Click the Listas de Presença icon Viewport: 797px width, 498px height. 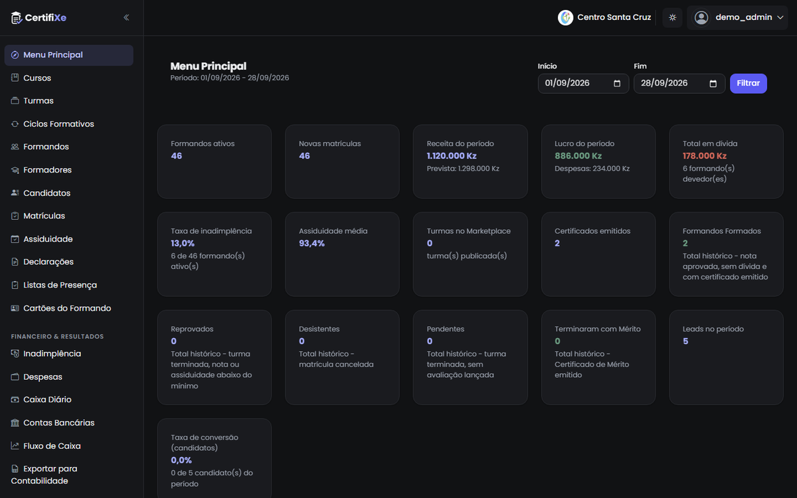click(x=15, y=285)
